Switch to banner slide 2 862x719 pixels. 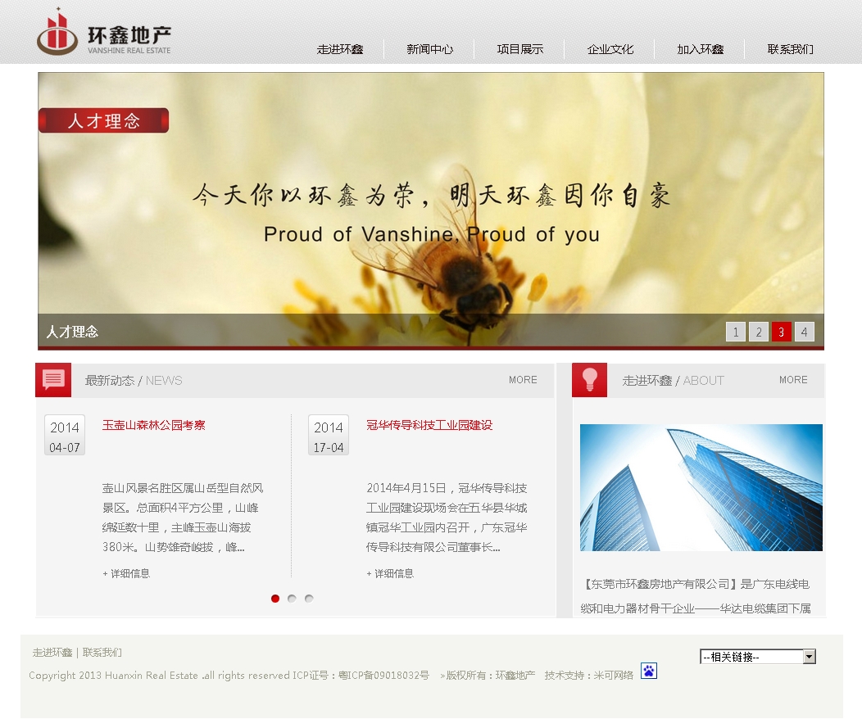click(x=759, y=332)
